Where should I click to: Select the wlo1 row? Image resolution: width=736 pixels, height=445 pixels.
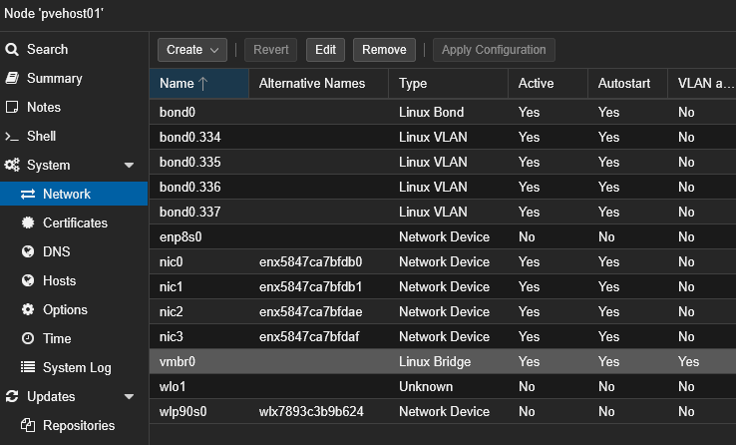443,386
